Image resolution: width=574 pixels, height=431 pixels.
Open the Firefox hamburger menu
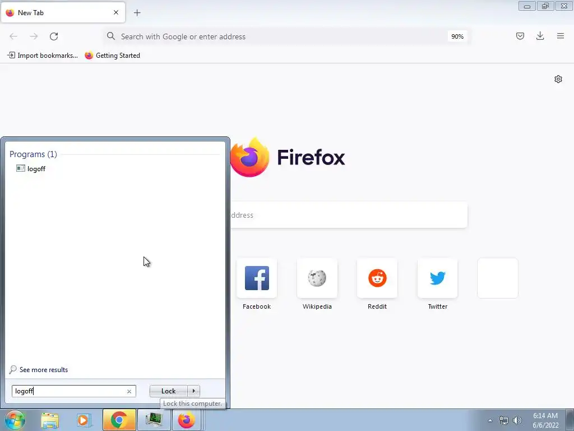[561, 36]
